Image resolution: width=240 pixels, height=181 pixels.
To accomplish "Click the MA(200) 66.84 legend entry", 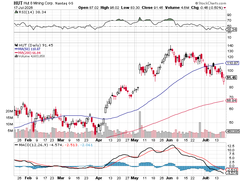I will pyautogui.click(x=27, y=53).
